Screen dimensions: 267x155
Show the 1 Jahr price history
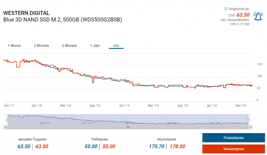95,46
